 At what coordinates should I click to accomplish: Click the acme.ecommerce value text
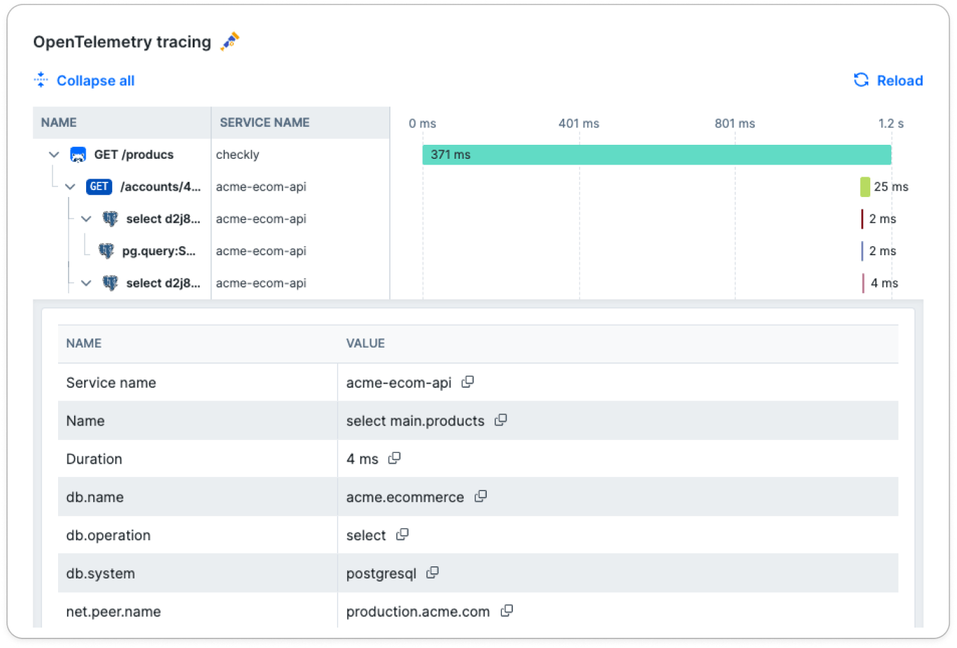pos(405,497)
